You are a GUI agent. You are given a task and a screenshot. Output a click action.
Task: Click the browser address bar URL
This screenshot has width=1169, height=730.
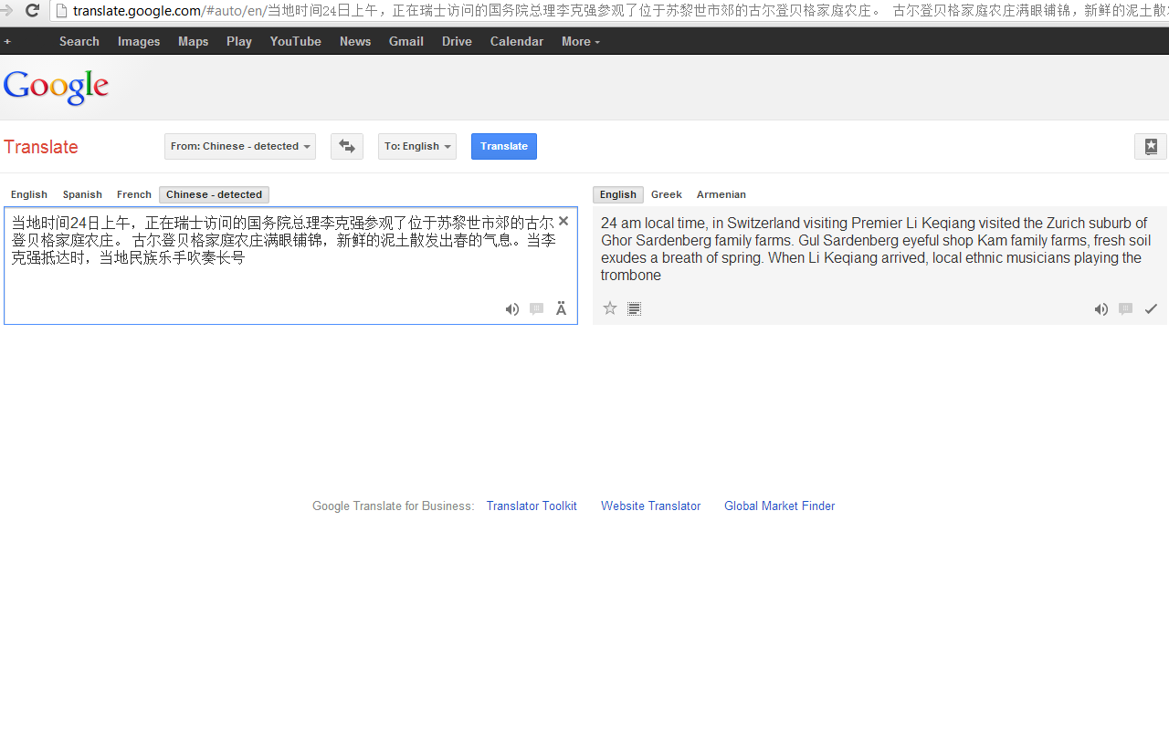(610, 11)
